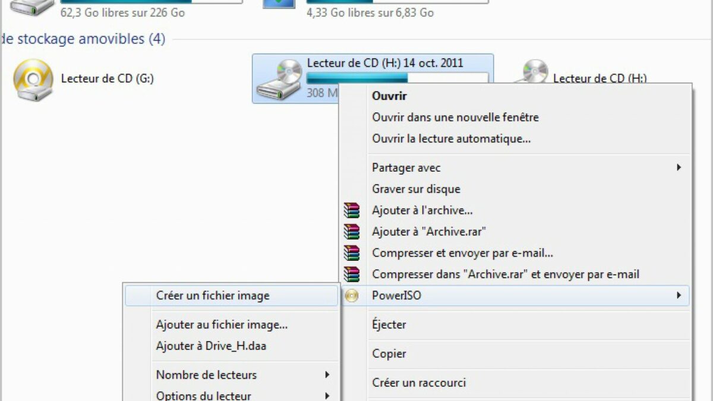
Task: Choose Graver sur disque
Action: (416, 189)
